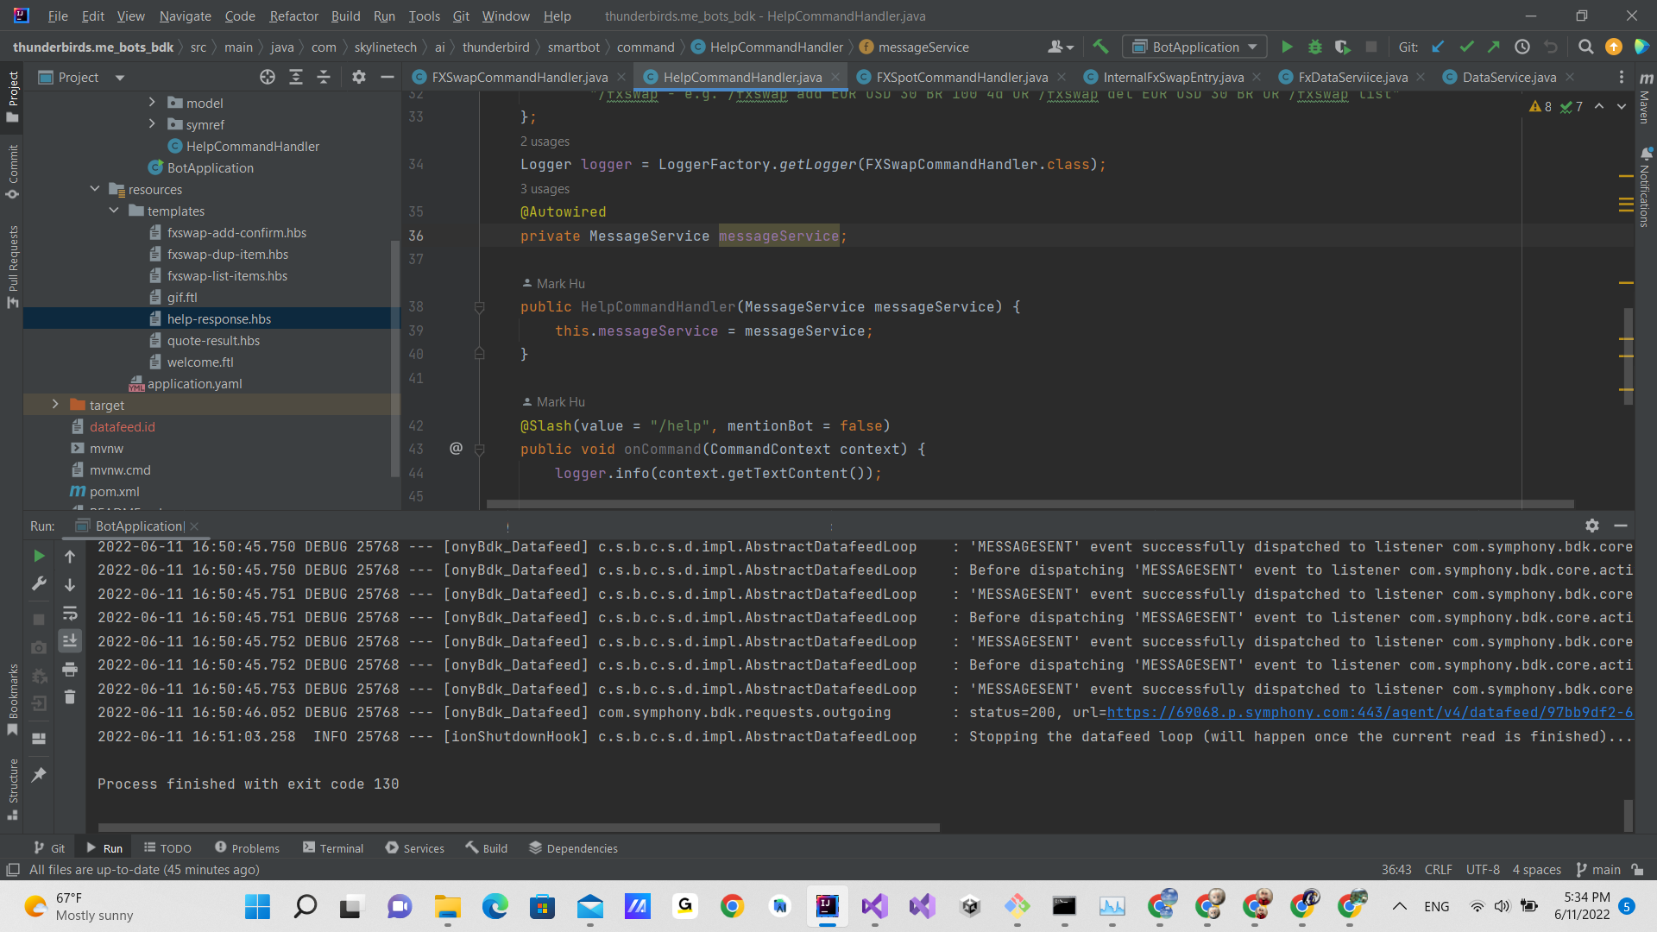This screenshot has height=932, width=1657.
Task: Click the Select Opened File target icon
Action: tap(268, 78)
